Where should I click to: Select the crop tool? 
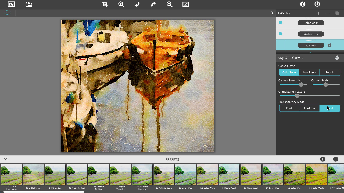tap(105, 4)
